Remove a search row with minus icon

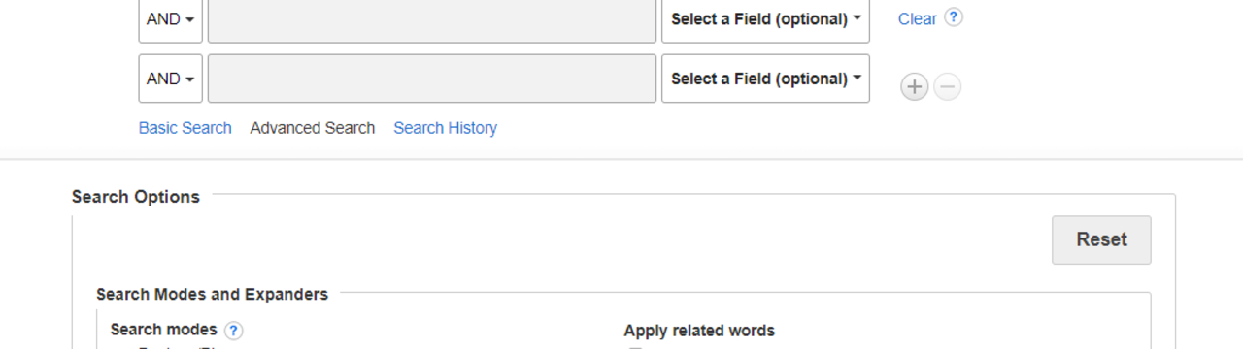pos(948,87)
